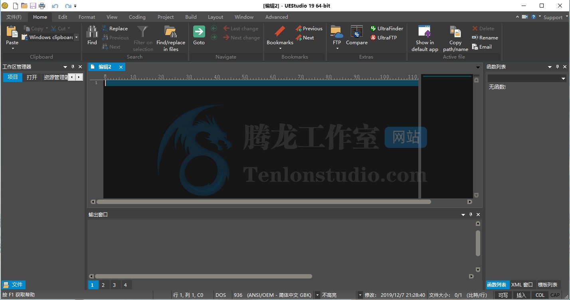The width and height of the screenshot is (570, 300).
Task: Email the active file
Action: coord(482,47)
